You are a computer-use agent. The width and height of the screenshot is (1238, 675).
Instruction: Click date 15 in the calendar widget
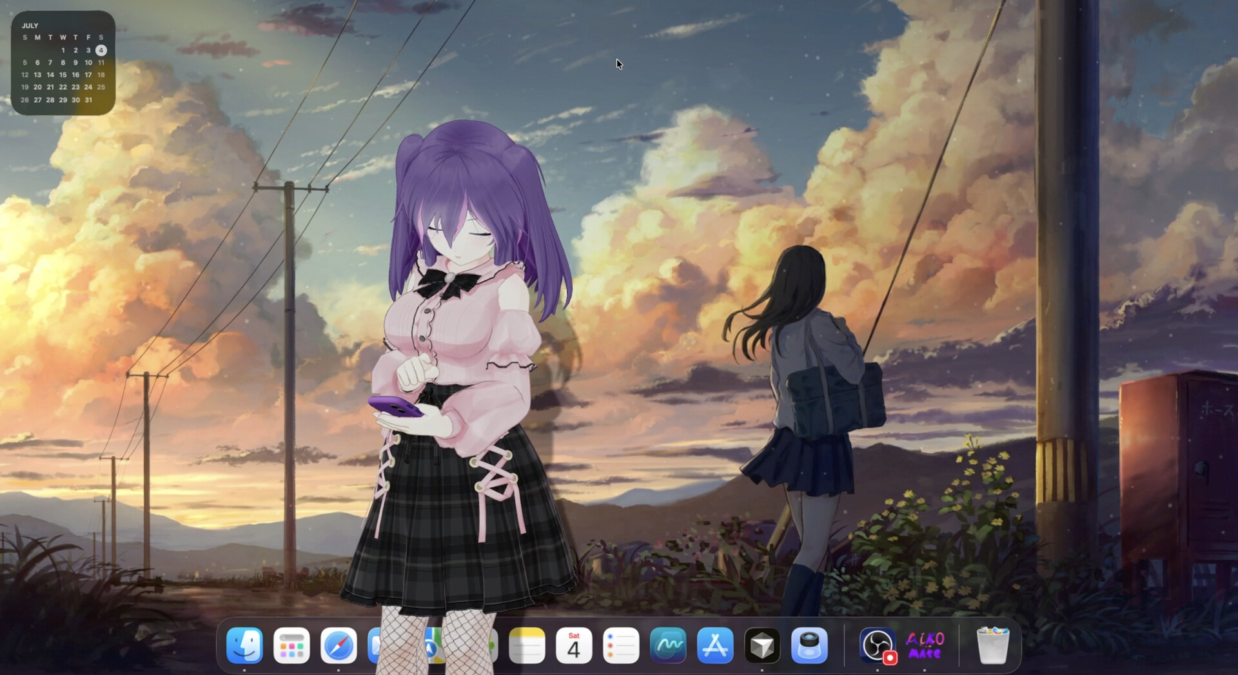pos(63,75)
